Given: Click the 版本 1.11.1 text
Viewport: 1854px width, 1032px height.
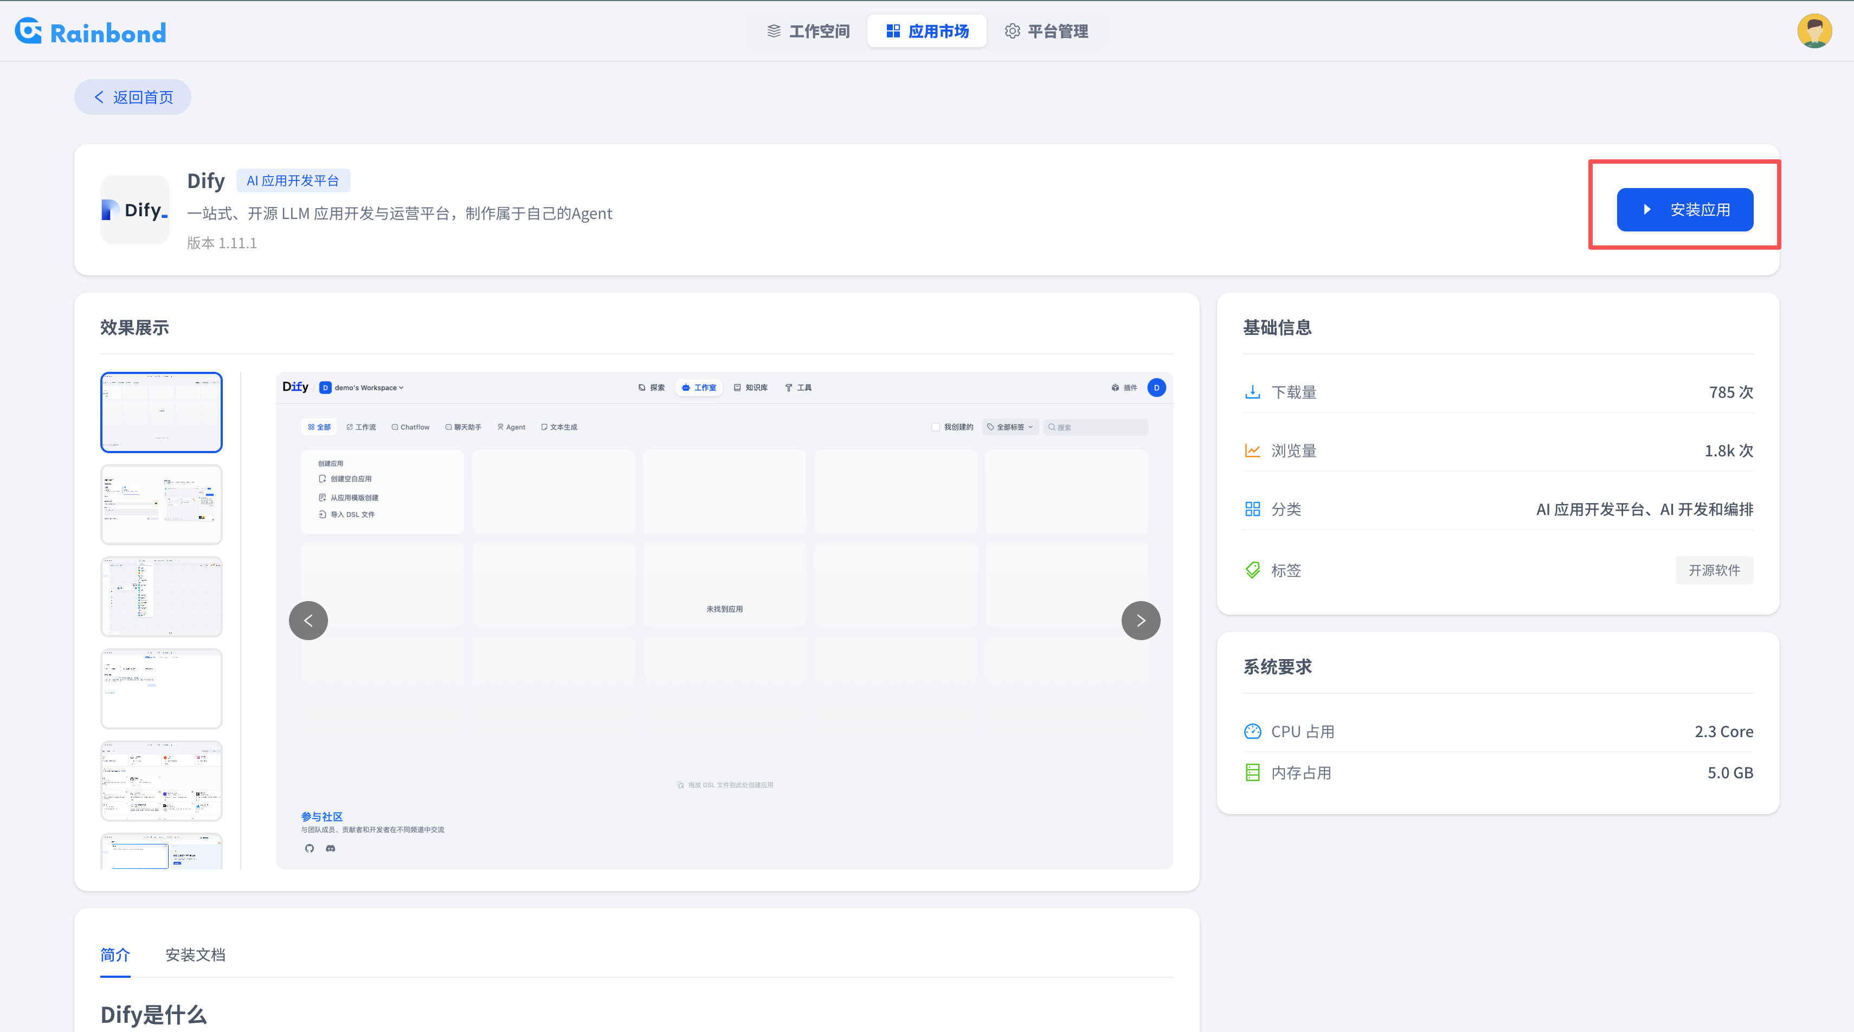Looking at the screenshot, I should click(x=222, y=243).
